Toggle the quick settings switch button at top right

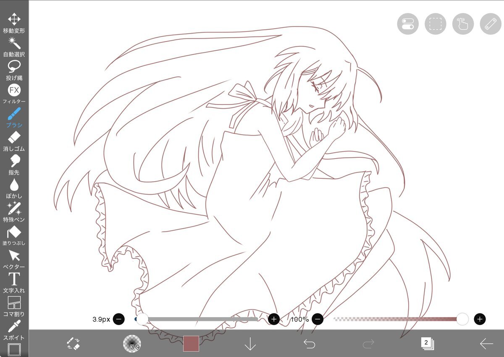(x=408, y=23)
